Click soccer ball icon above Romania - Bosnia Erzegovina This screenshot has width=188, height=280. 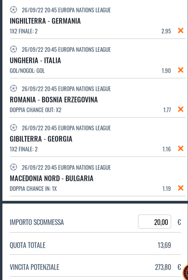coord(13,89)
